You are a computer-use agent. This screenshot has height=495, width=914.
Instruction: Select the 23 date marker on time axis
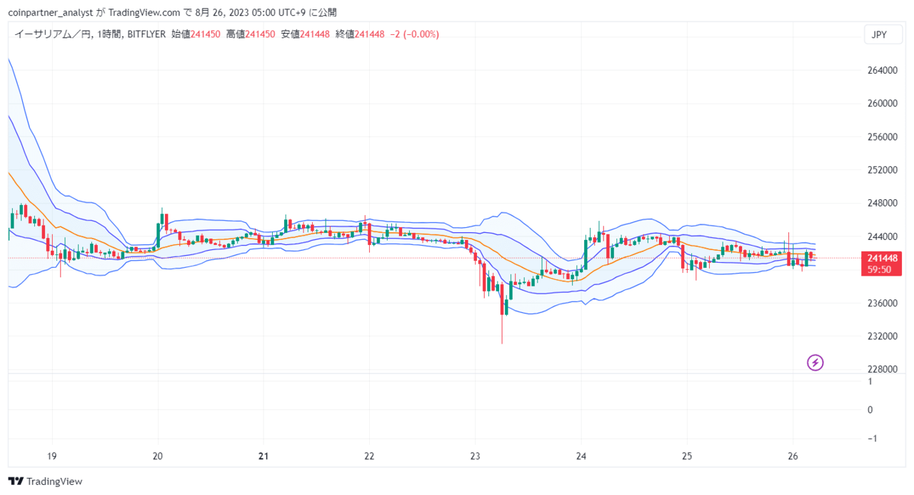pos(475,456)
